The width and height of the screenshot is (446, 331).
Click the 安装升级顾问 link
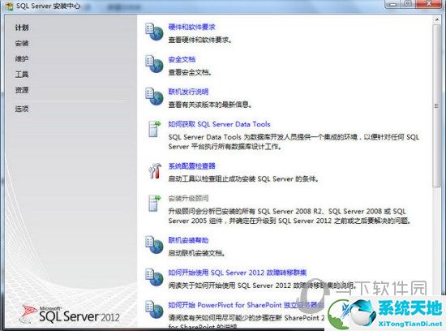[188, 199]
